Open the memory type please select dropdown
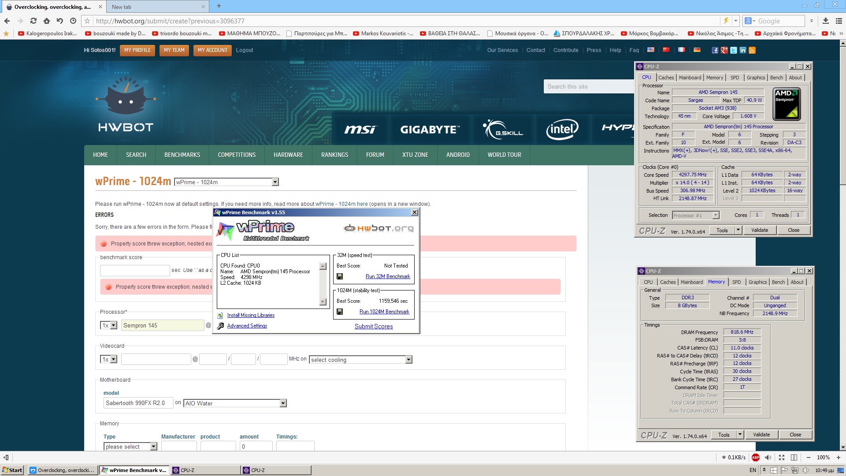 153,446
